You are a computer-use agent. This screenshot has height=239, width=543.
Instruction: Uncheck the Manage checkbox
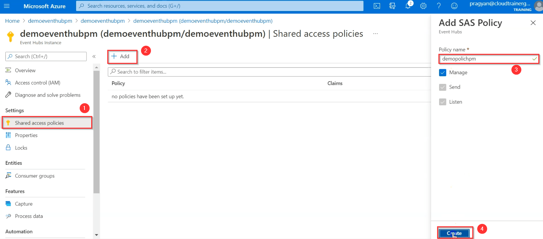point(443,73)
